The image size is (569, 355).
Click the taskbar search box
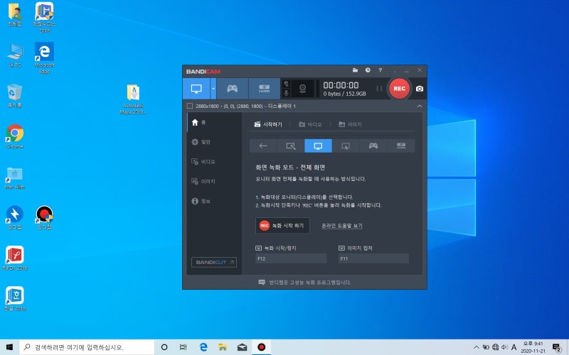point(87,347)
